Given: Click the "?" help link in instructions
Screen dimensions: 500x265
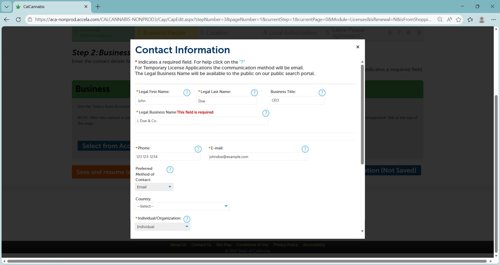Looking at the screenshot, I should click(x=242, y=62).
